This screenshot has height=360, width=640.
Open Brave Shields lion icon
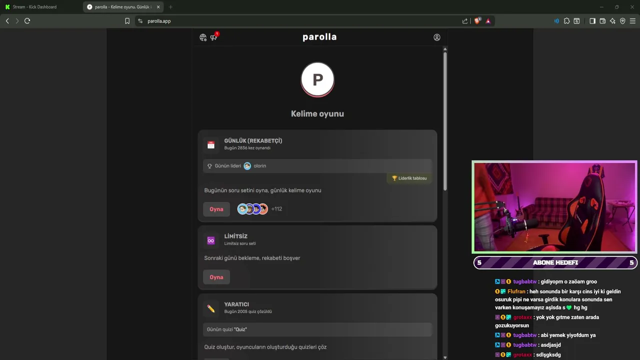coord(477,20)
